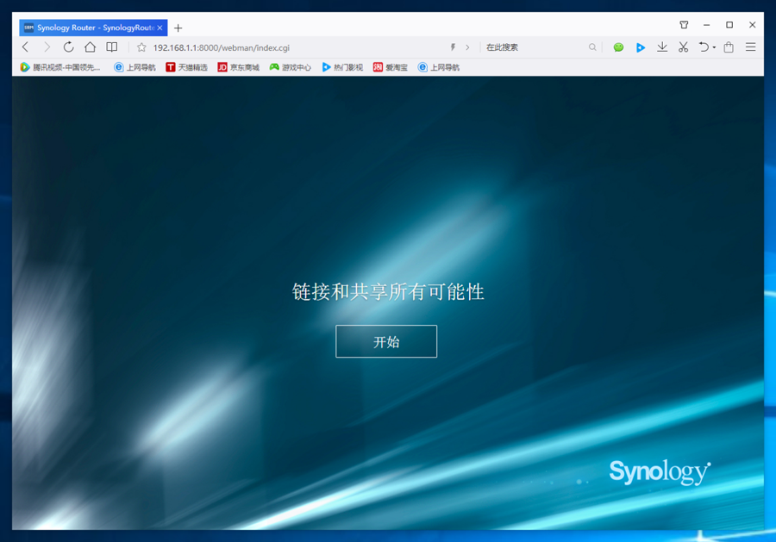Open the reading mode book icon
This screenshot has height=542, width=776.
tap(112, 47)
